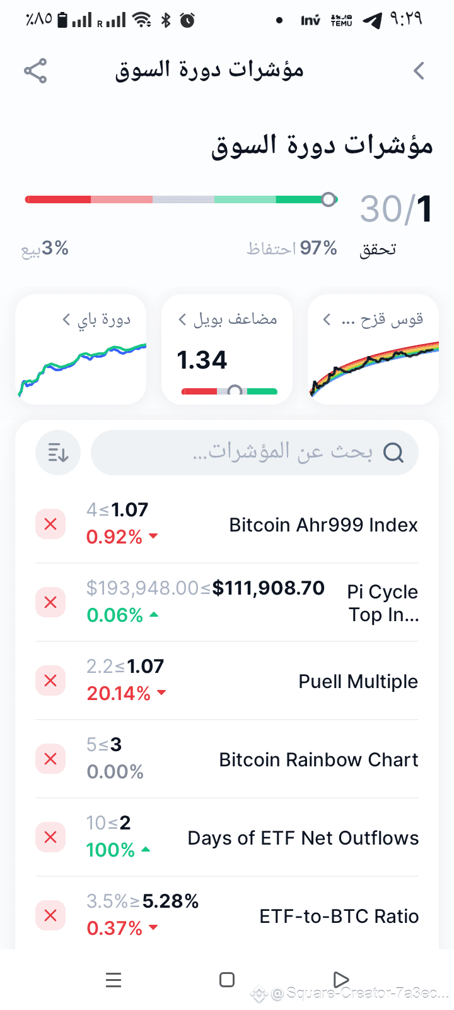Viewport: 454px width, 1010px height.
Task: Tap red X status for Days of ETF Net Outflows
Action: tap(50, 837)
